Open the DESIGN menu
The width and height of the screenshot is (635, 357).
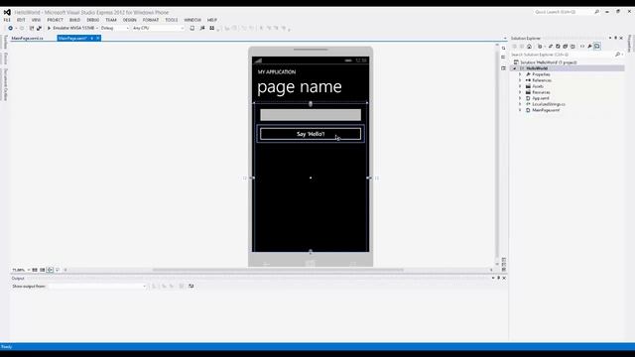pyautogui.click(x=130, y=20)
